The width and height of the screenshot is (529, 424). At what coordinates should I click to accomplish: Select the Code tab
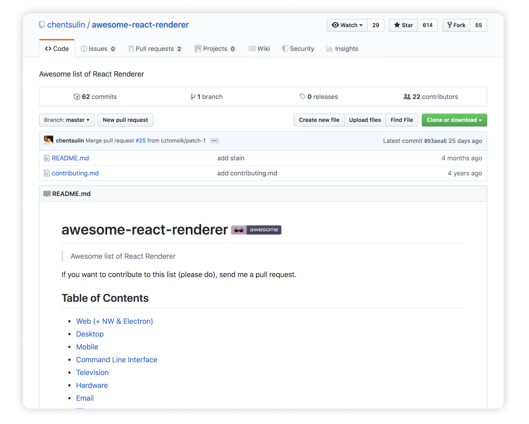(x=57, y=49)
